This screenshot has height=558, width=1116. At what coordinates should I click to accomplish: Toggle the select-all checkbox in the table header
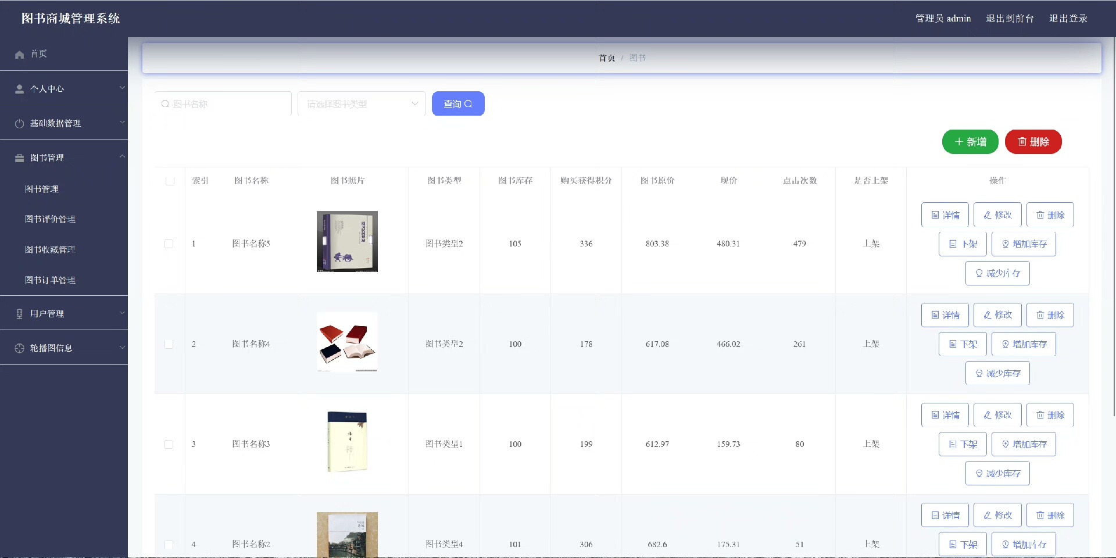pyautogui.click(x=170, y=181)
